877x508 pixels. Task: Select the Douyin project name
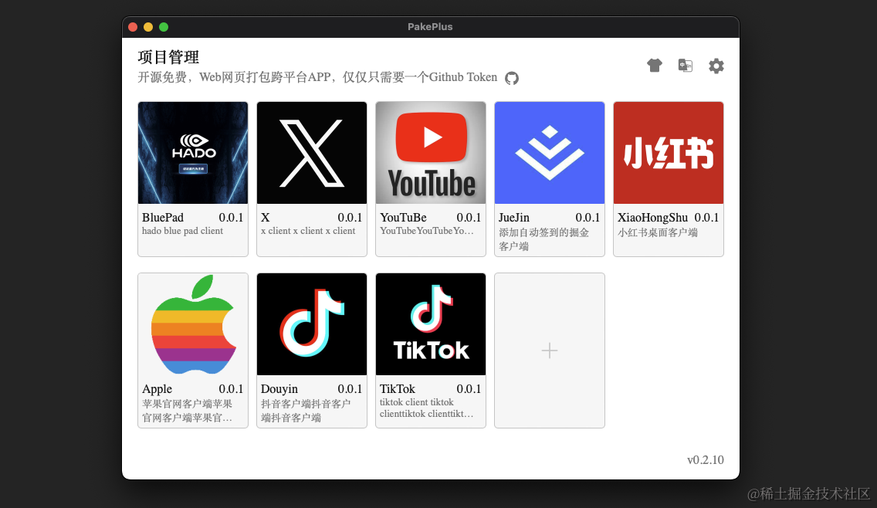pyautogui.click(x=279, y=389)
